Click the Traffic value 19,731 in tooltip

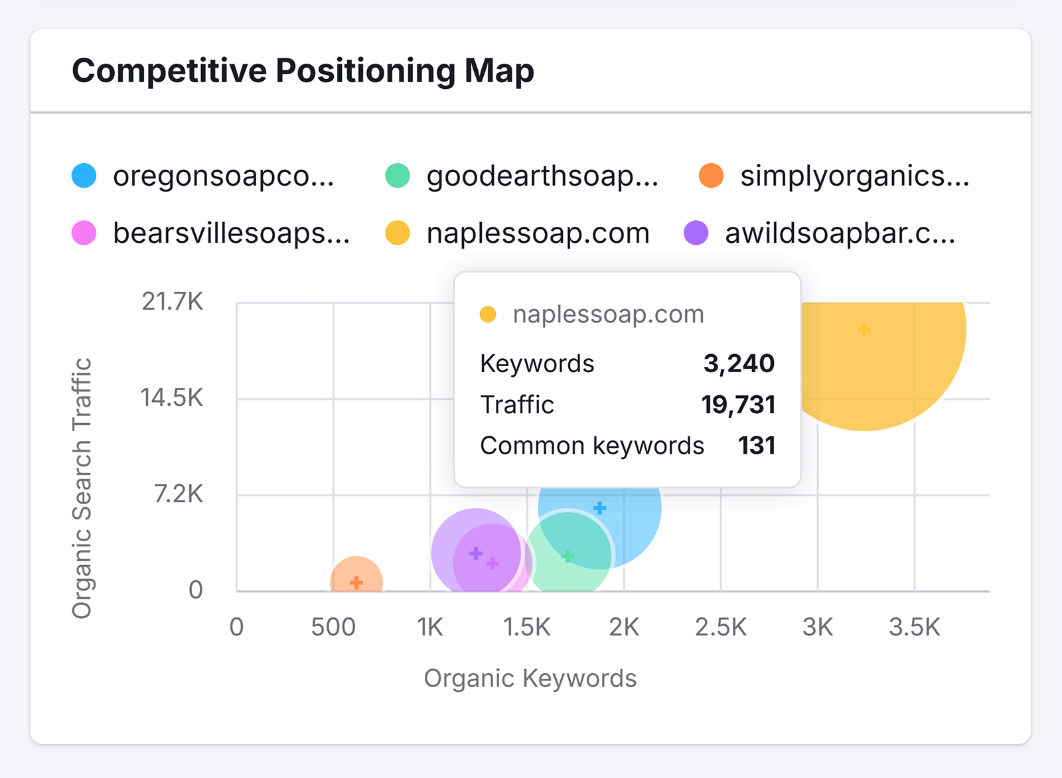(738, 405)
